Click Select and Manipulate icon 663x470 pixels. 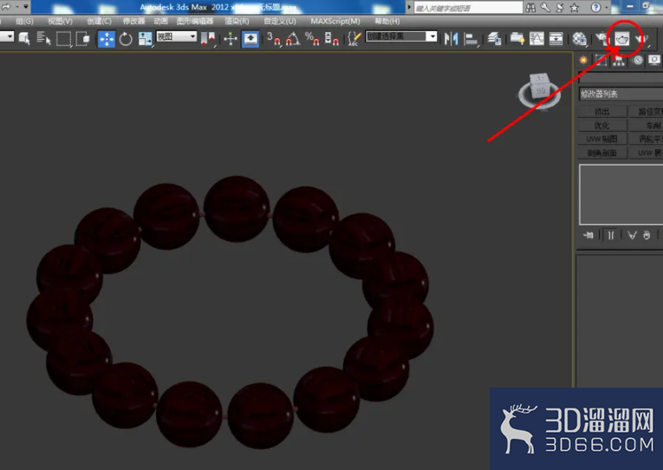point(231,39)
